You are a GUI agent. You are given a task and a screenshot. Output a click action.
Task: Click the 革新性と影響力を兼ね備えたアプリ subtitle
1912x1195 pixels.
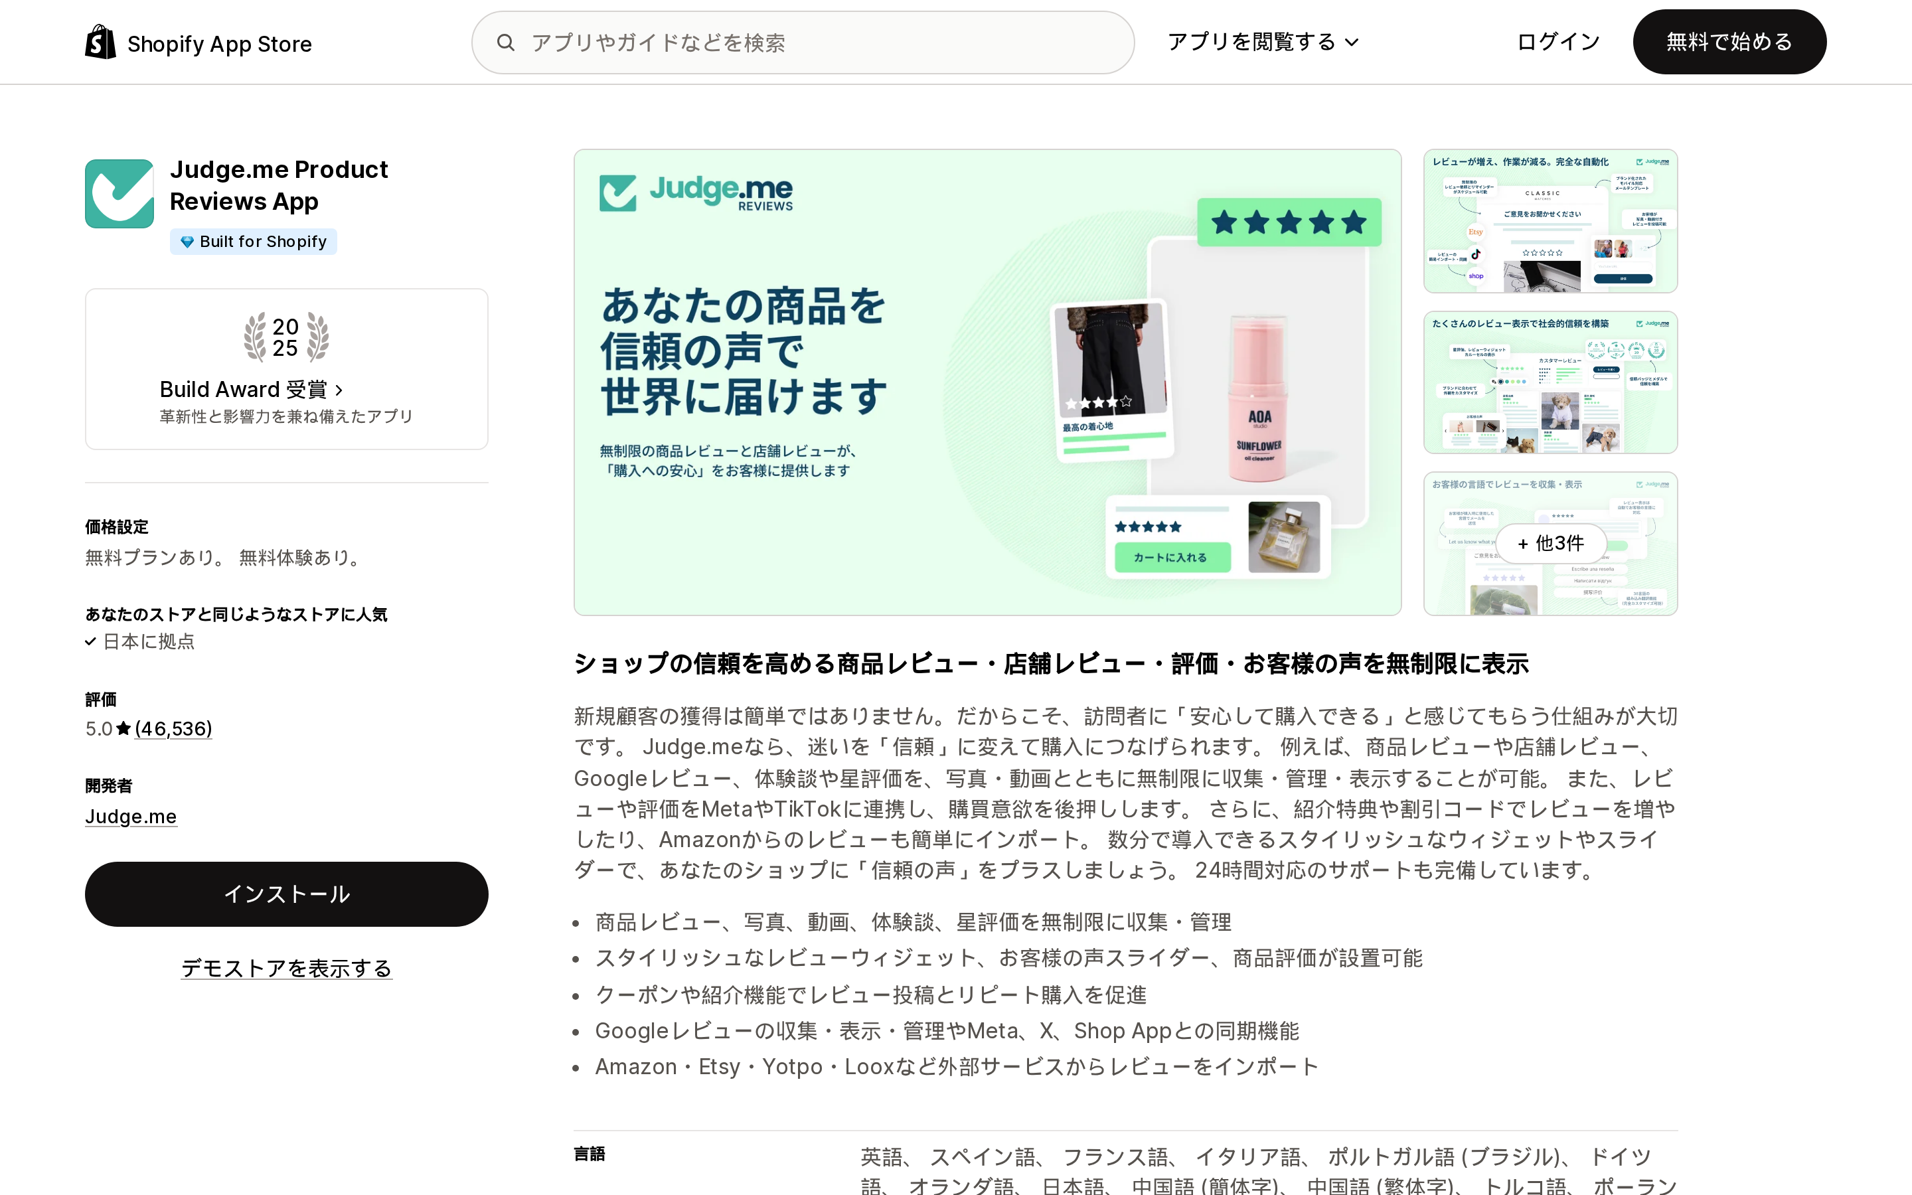coord(286,416)
